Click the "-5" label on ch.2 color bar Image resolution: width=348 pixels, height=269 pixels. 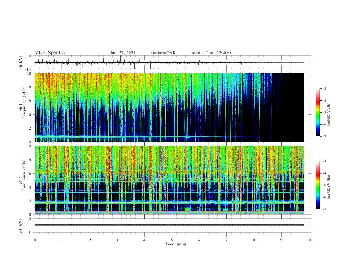(x=324, y=185)
